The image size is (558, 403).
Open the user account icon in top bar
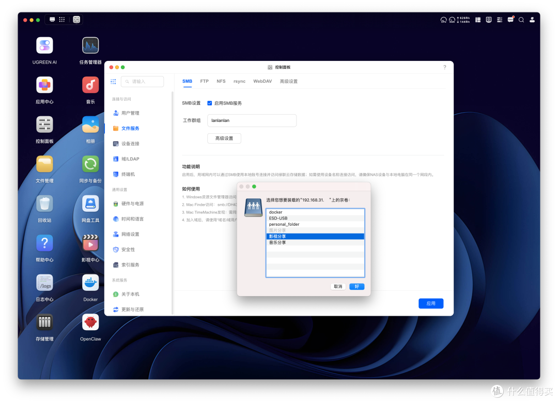tap(532, 20)
